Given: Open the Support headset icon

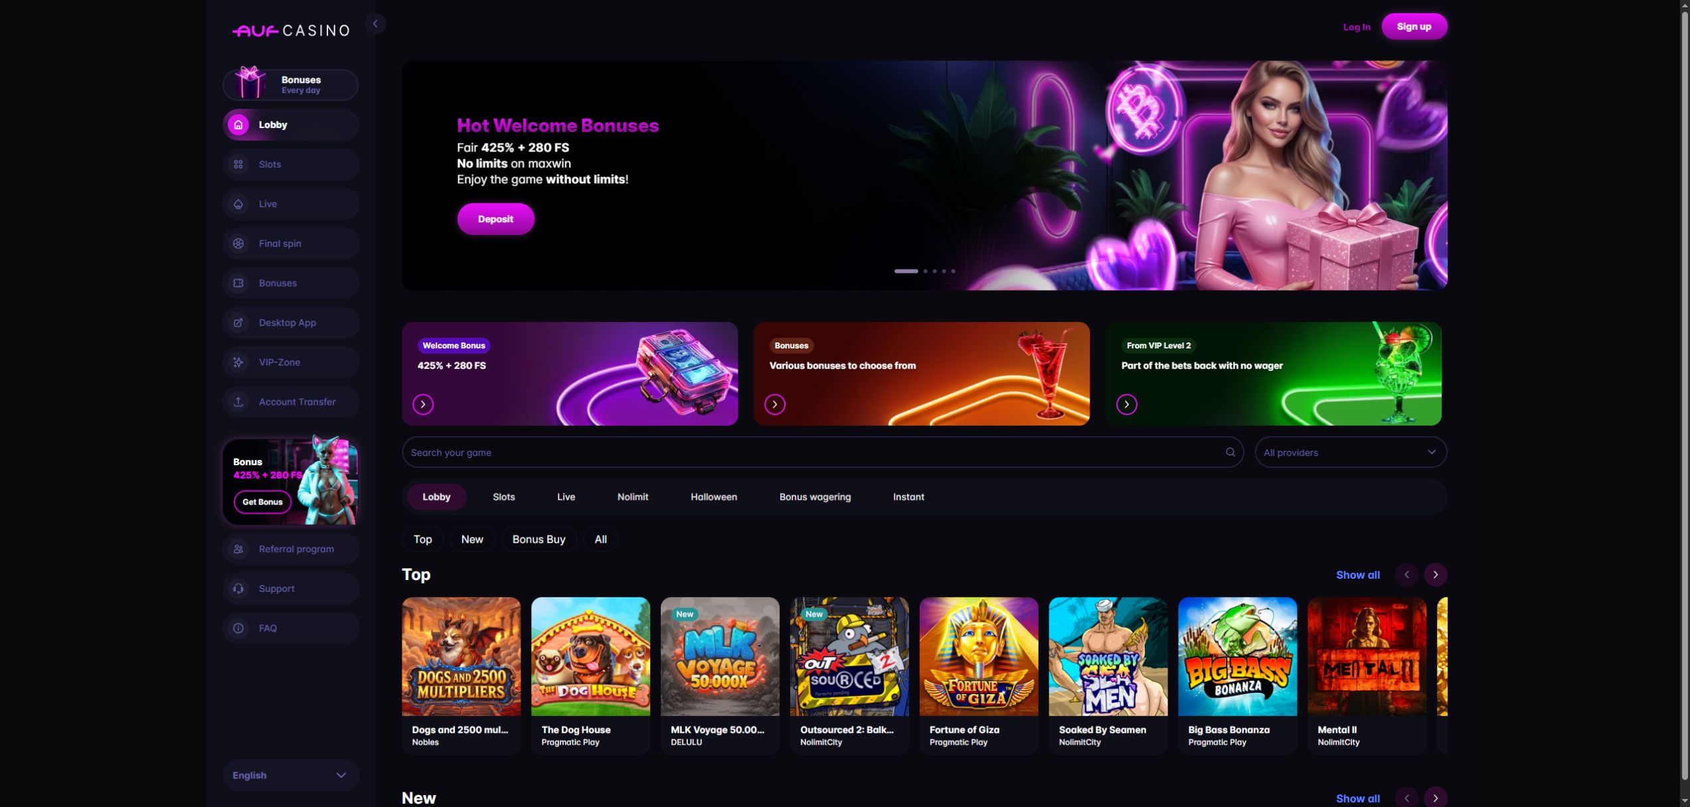Looking at the screenshot, I should coord(238,589).
